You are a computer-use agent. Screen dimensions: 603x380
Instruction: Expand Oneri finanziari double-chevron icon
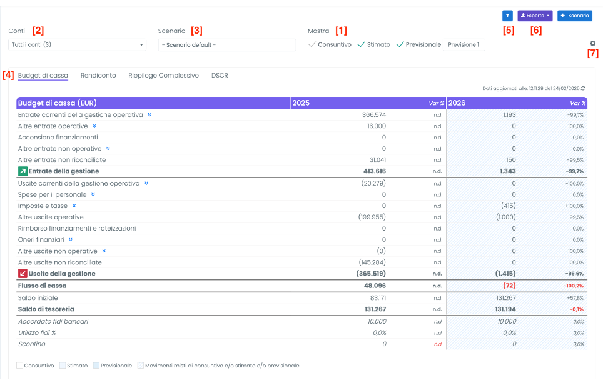[x=70, y=239]
